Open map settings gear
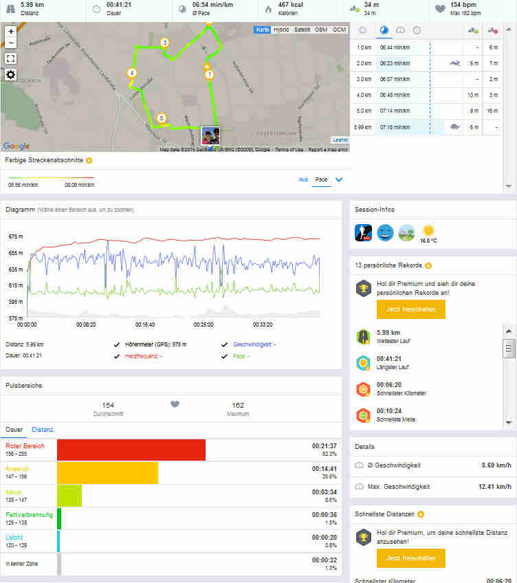Viewport: 517px width, 583px height. point(11,75)
